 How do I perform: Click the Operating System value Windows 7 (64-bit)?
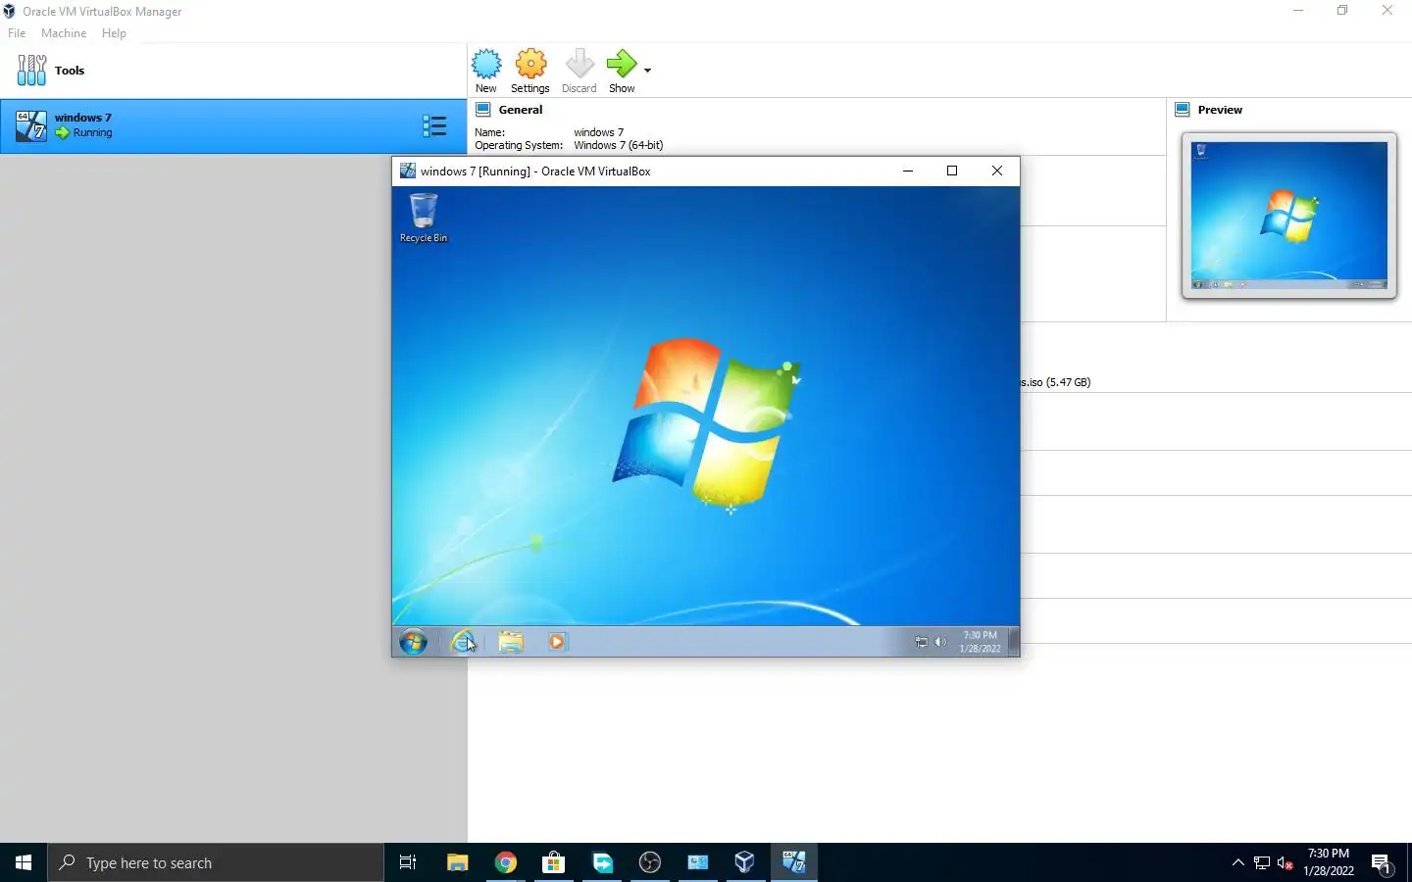click(619, 145)
